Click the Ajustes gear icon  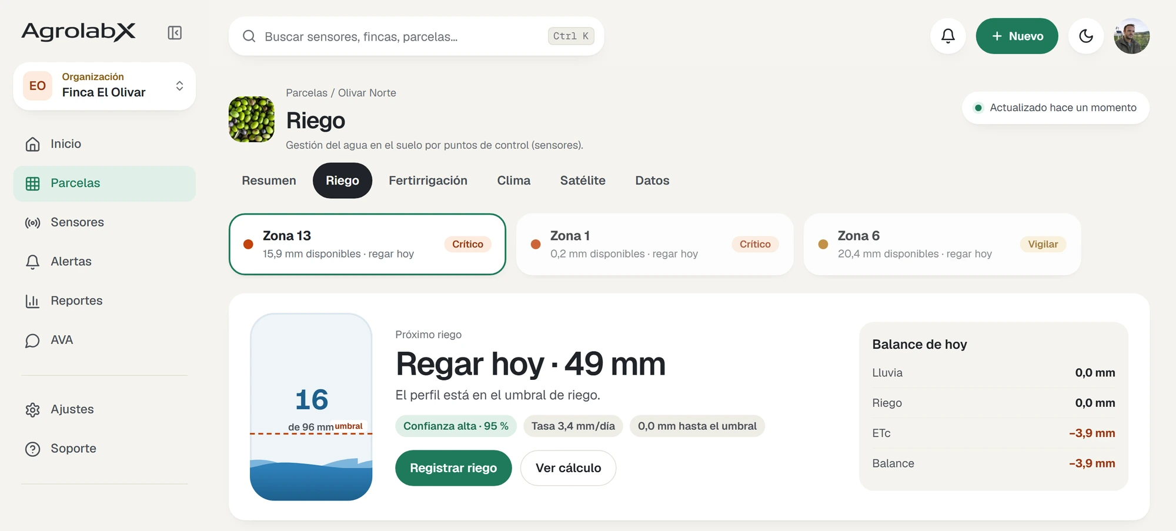[x=33, y=410]
